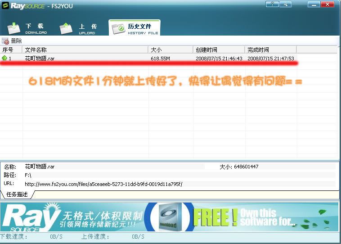The height and width of the screenshot is (244, 341).
Task: Open the Download (下载) tab
Action: (29, 28)
